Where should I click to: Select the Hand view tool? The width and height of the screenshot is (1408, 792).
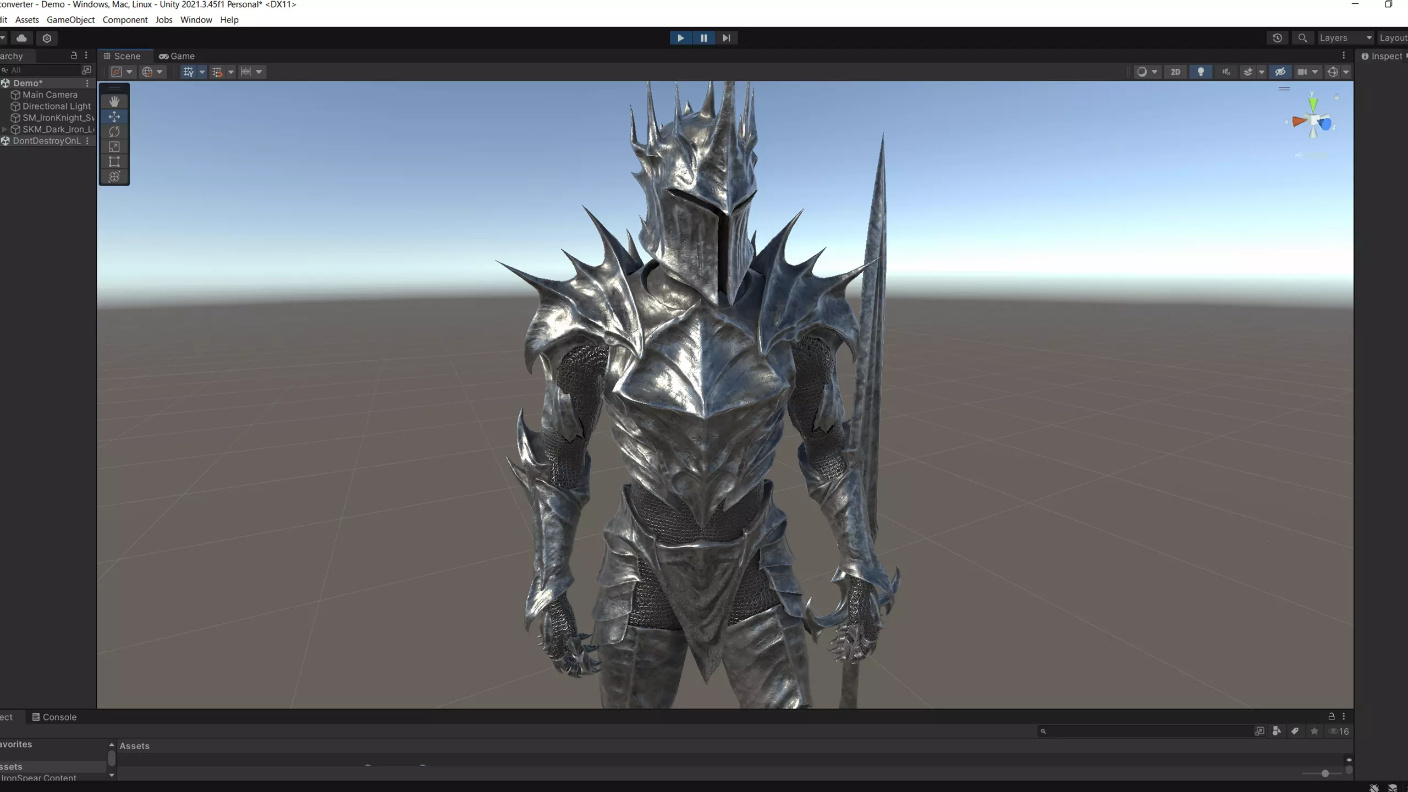[114, 101]
